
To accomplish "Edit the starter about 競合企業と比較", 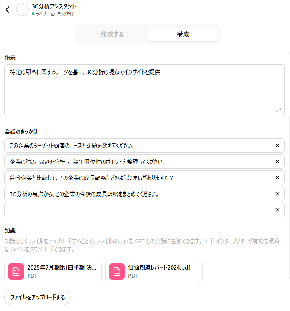I will pyautogui.click(x=137, y=178).
